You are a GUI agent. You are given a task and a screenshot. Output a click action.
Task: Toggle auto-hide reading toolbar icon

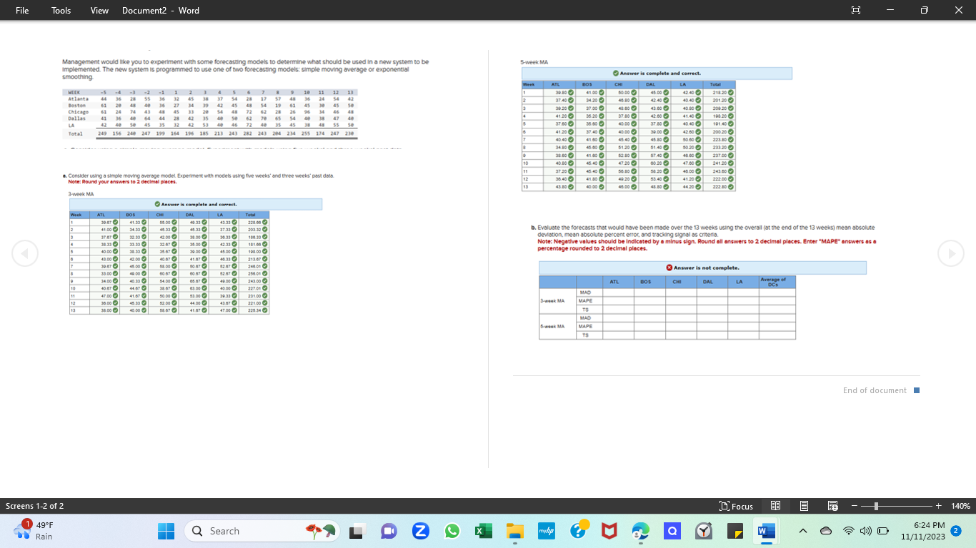coord(855,11)
